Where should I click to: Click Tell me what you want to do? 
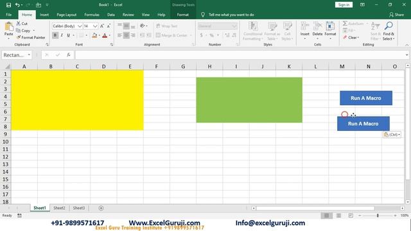tap(231, 15)
